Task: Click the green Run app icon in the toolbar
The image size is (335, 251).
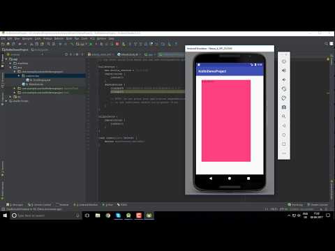Action: pos(91,44)
